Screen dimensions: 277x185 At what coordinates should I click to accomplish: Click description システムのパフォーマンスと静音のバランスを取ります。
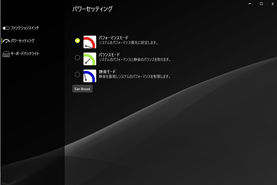pos(135,60)
